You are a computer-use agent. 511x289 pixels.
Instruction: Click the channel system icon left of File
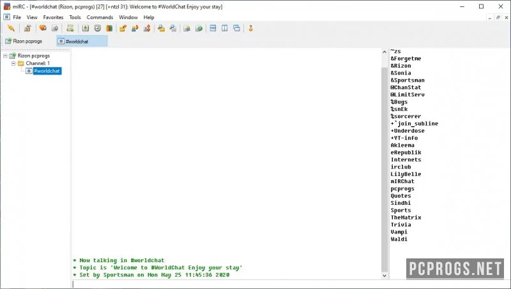(x=6, y=17)
